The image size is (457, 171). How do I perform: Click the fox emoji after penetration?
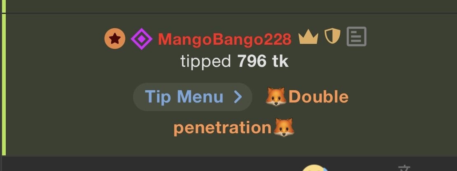[x=284, y=128]
